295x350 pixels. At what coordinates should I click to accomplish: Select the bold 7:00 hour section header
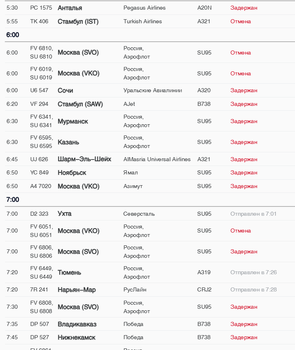(13, 200)
